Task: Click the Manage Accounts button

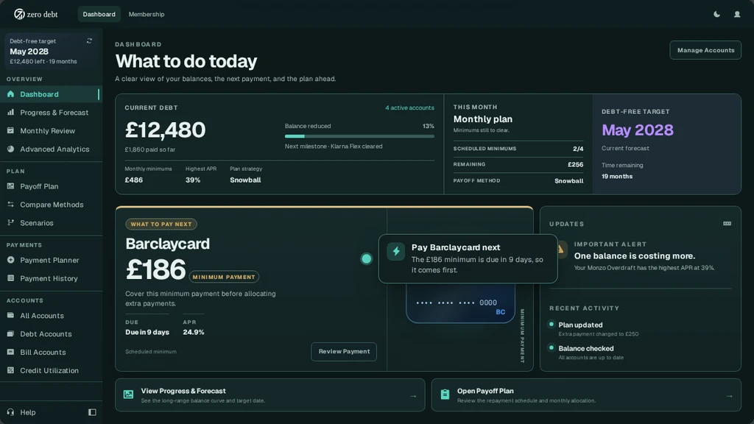Action: (705, 50)
